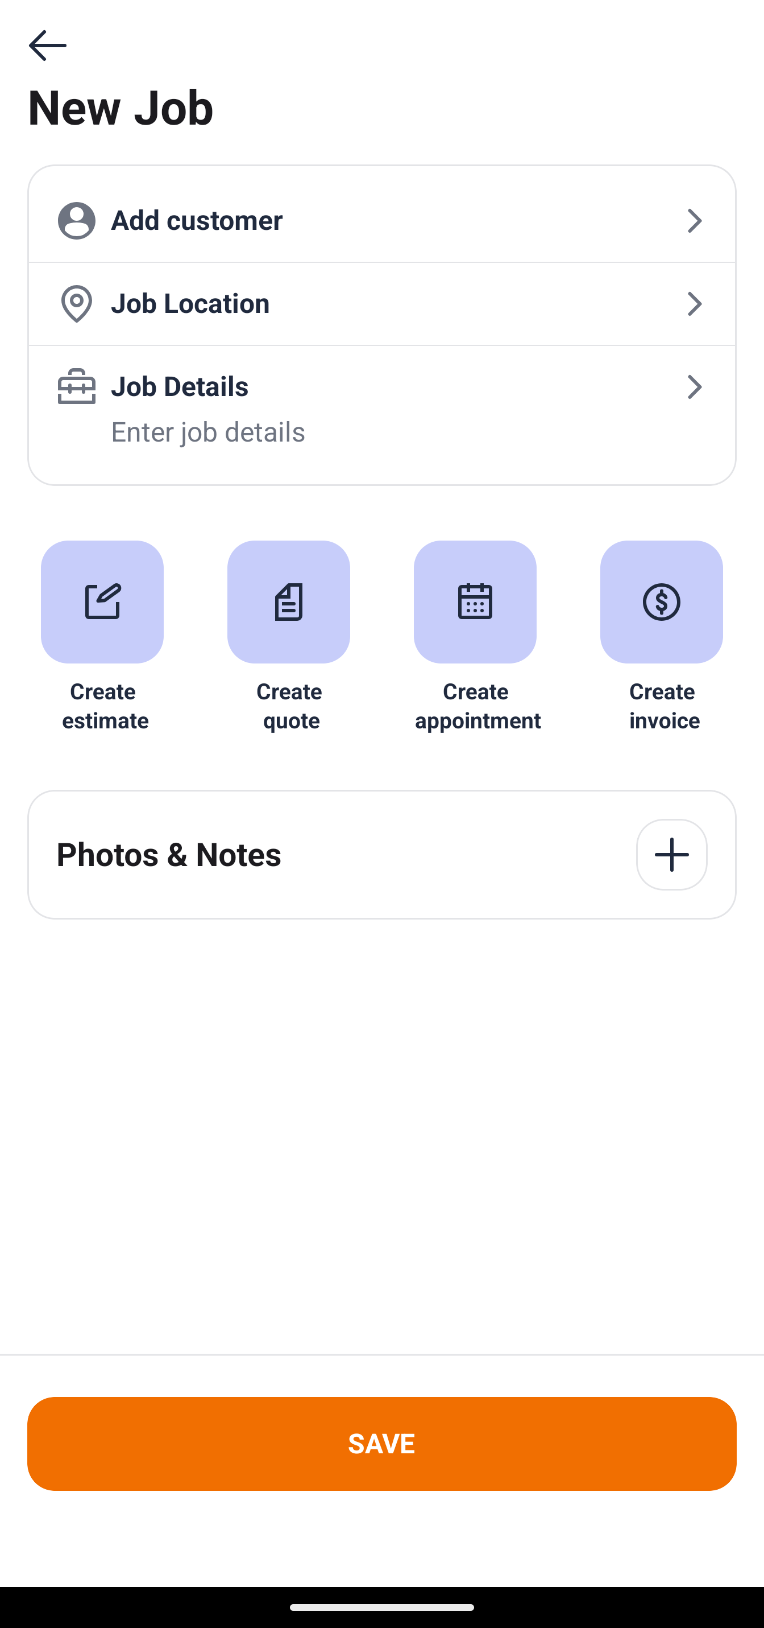The height and width of the screenshot is (1628, 764).
Task: Tap the Job Details toolbox icon
Action: coord(76,386)
